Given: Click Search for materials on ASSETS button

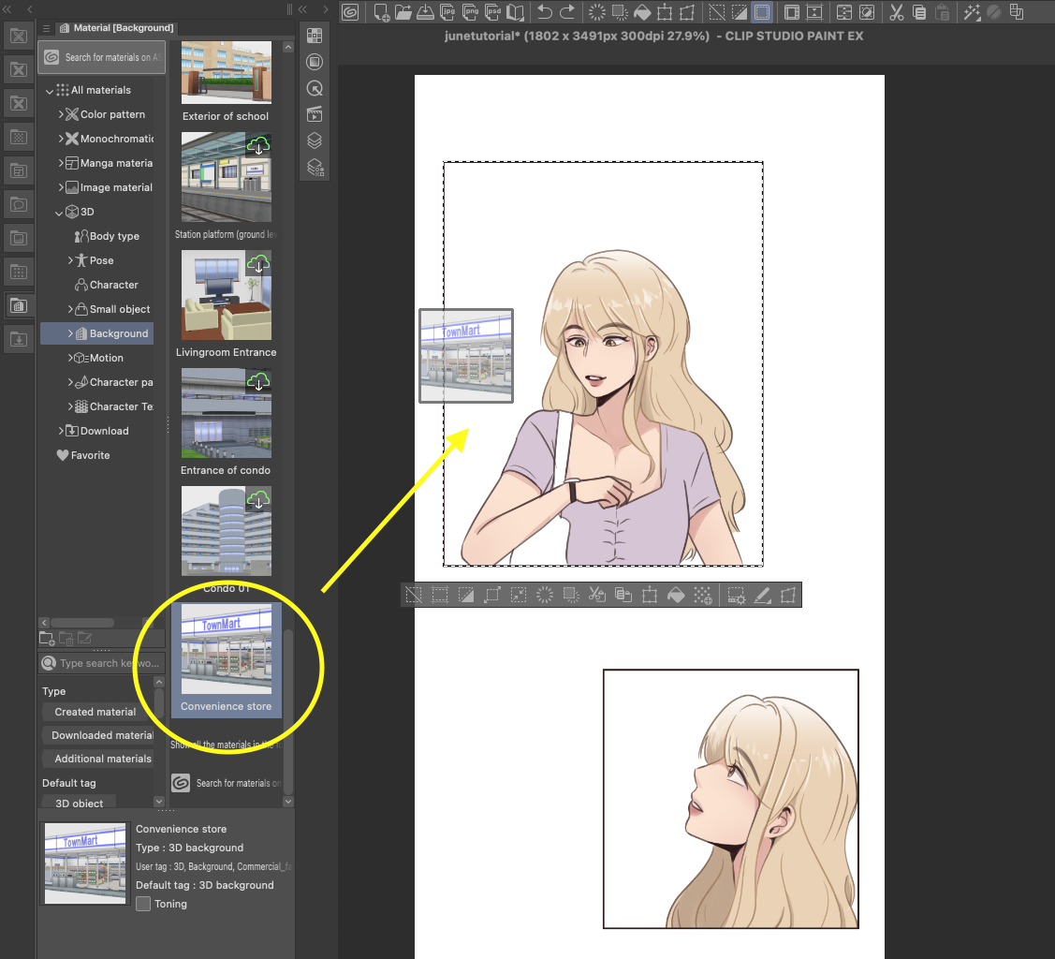Looking at the screenshot, I should click(x=101, y=57).
